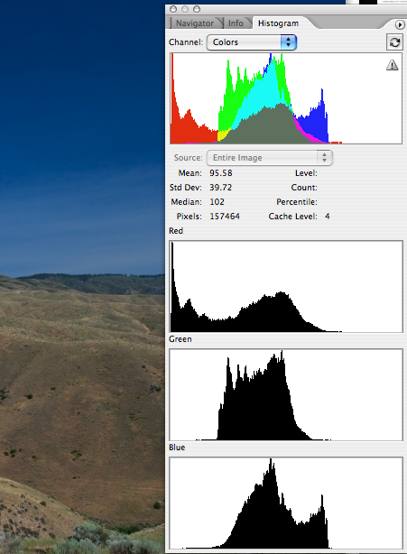Open the Channel dropdown set to Colors
This screenshot has width=407, height=554.
252,42
